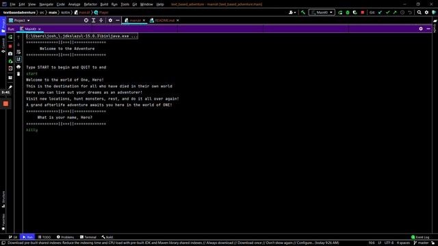Open Search Everywhere magnifier icon
438x246 pixels.
click(x=420, y=12)
